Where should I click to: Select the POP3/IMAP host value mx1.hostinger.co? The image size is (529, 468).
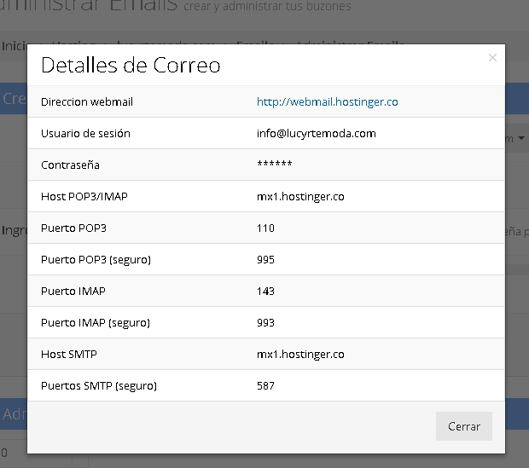coord(300,197)
